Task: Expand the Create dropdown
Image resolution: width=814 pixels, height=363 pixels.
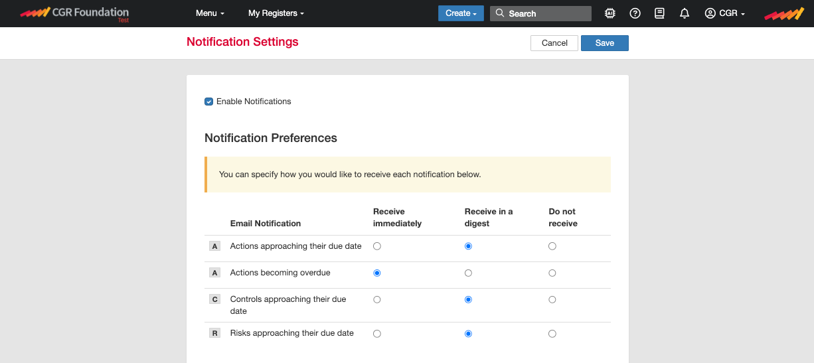Action: click(x=461, y=13)
